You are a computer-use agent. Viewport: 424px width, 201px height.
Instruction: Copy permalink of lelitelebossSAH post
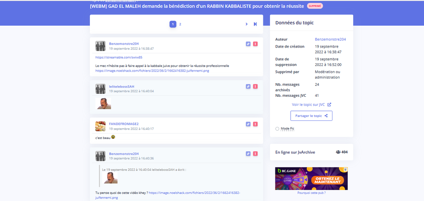(x=248, y=86)
